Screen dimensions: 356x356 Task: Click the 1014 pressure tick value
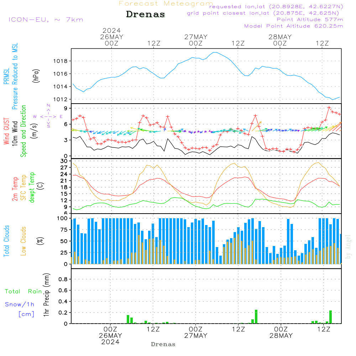(60, 87)
